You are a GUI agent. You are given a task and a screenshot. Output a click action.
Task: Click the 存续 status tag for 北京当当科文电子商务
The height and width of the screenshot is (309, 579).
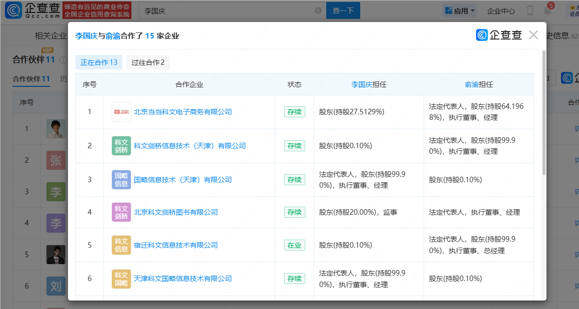[295, 112]
